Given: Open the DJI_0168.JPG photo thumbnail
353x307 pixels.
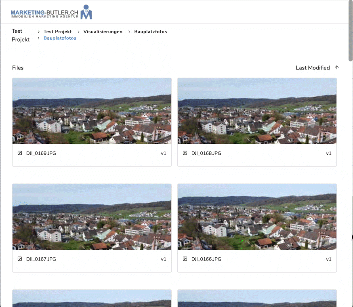Looking at the screenshot, I should [x=257, y=111].
